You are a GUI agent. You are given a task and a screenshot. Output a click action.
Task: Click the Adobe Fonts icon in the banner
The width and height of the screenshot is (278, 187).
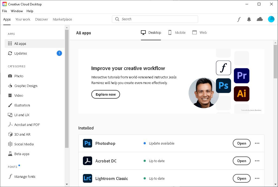[223, 68]
